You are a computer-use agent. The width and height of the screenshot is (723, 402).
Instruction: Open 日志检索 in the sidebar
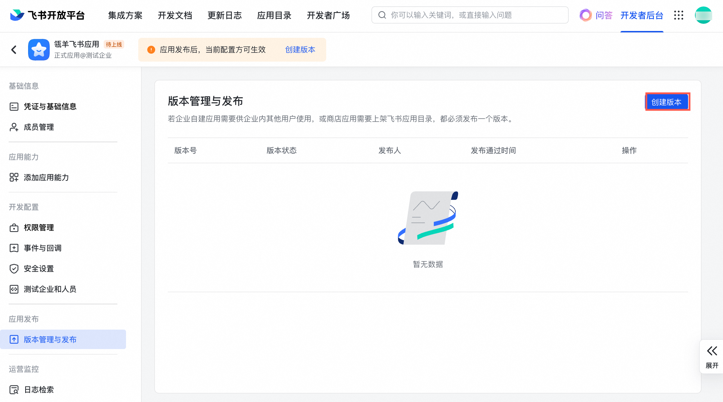tap(39, 390)
